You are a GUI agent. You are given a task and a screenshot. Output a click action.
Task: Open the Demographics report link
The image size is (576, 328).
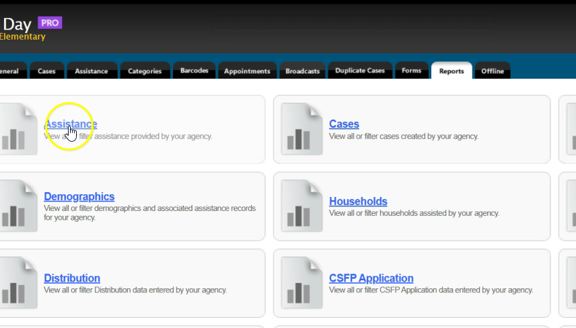tap(79, 197)
